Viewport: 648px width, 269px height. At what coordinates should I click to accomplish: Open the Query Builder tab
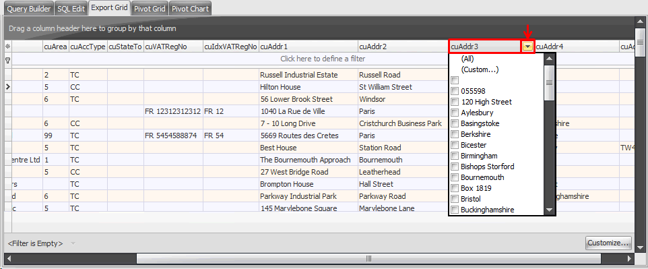(29, 9)
